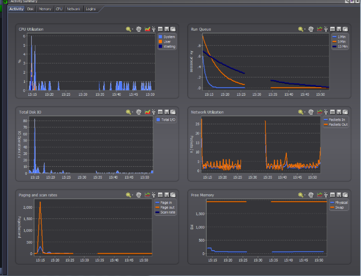Expand zoom dropdown arrow in Total Disk IO panel
Image resolution: width=361 pixels, height=276 pixels.
point(132,112)
